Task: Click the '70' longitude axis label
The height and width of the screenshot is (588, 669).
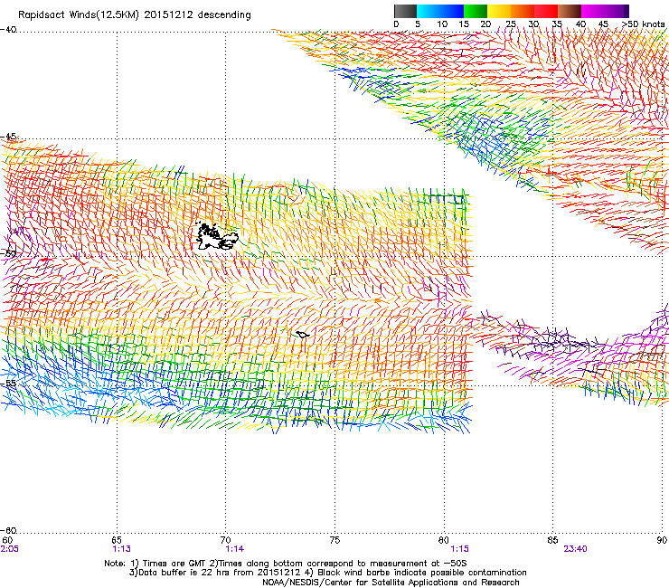Action: tap(225, 540)
